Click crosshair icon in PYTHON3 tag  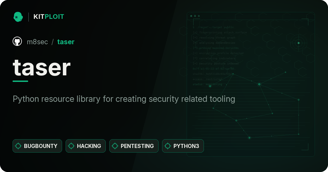coord(168,146)
